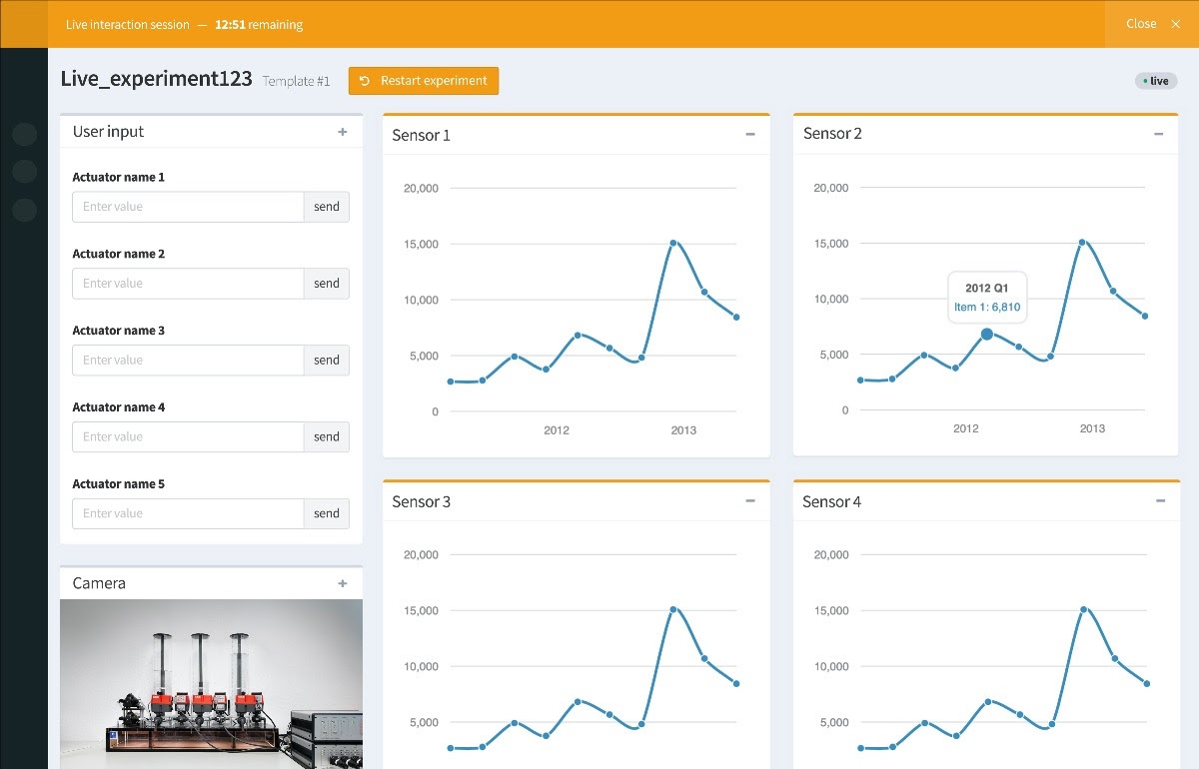Click the peak data point in Sensor 4 chart
The image size is (1199, 769).
pyautogui.click(x=1084, y=609)
